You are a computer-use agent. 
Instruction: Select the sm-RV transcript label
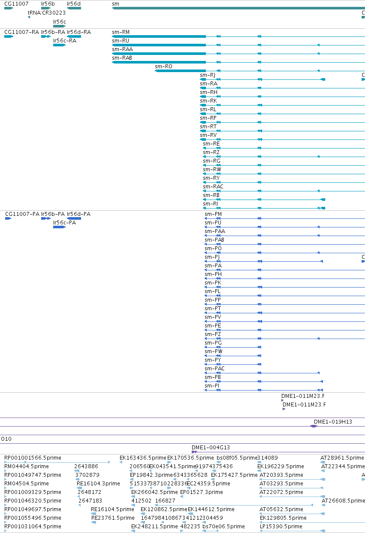tap(208, 135)
